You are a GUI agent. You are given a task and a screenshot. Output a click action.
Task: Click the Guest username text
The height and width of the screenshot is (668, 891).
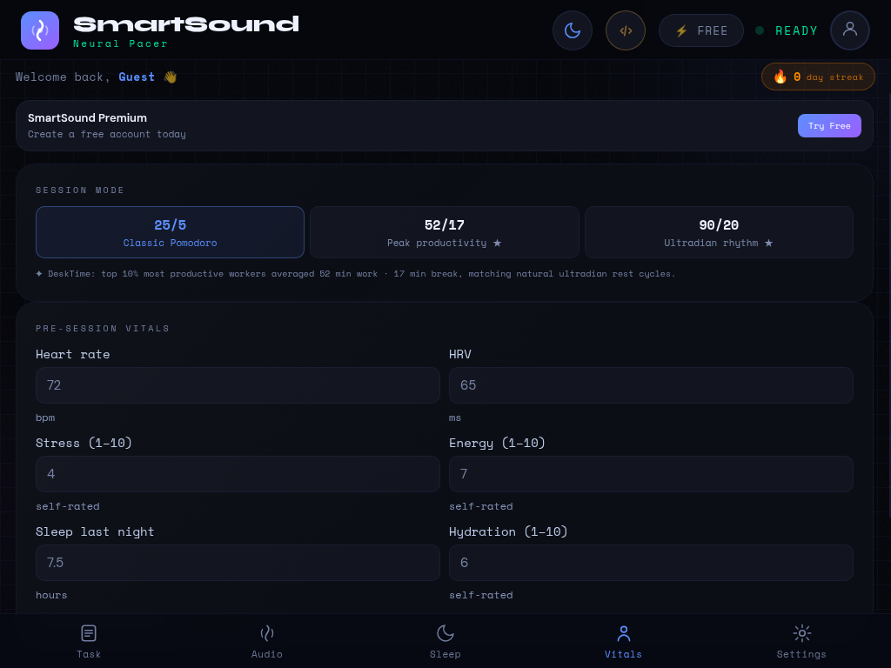137,77
